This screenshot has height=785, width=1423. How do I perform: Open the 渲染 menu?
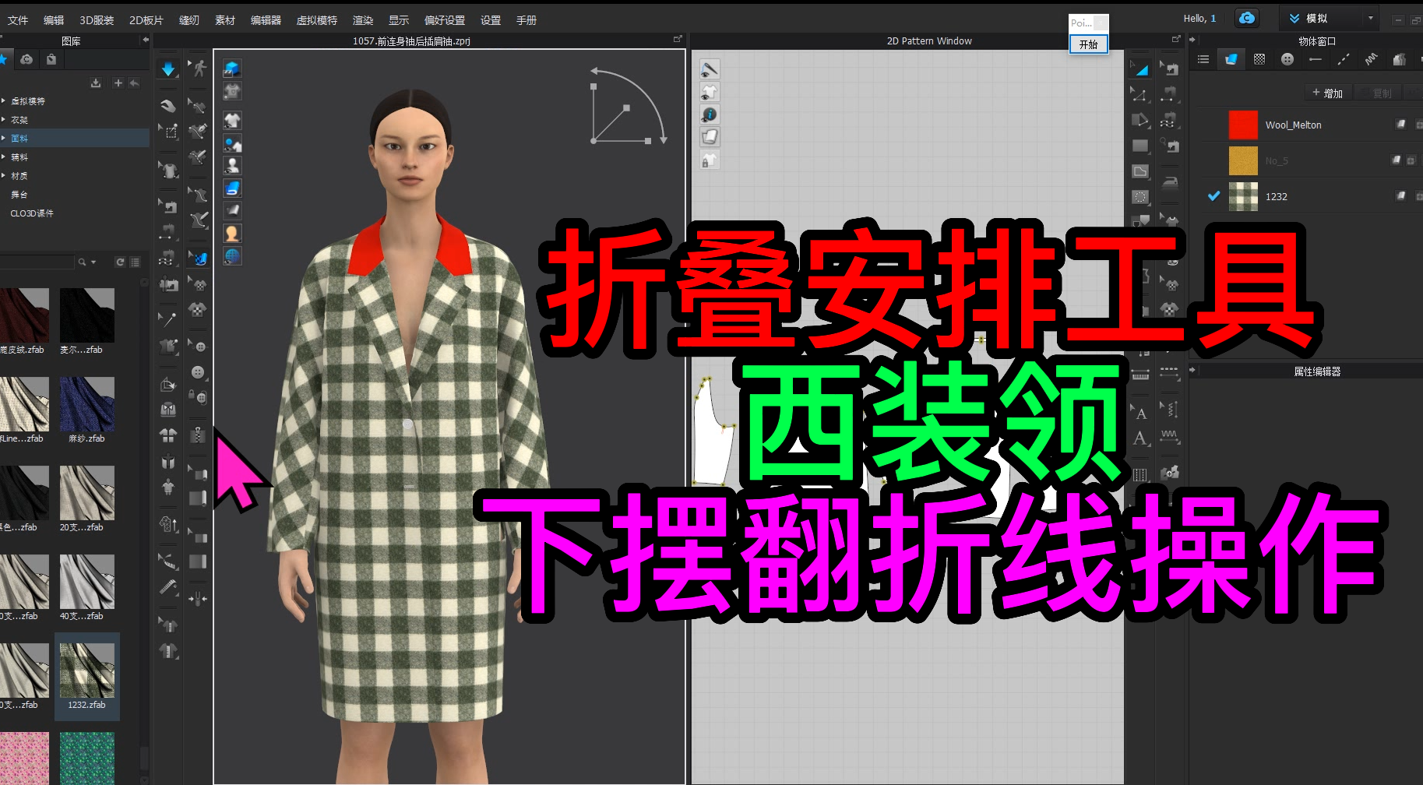(362, 20)
